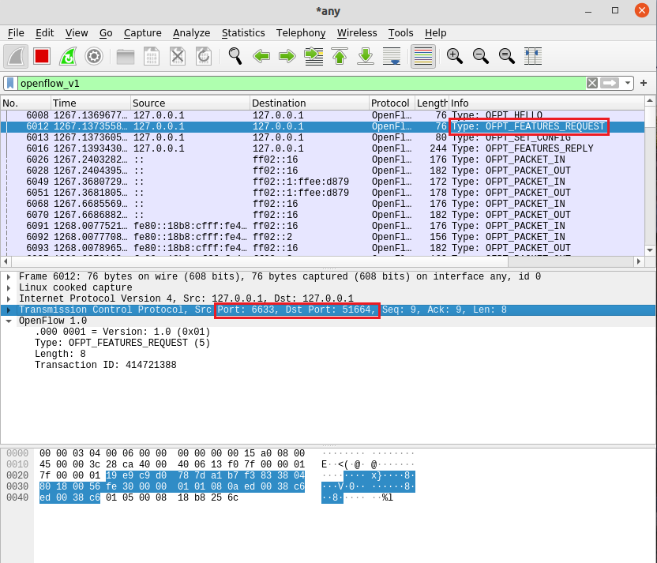The height and width of the screenshot is (563, 657).
Task: Sort by the Source column header
Action: [190, 103]
